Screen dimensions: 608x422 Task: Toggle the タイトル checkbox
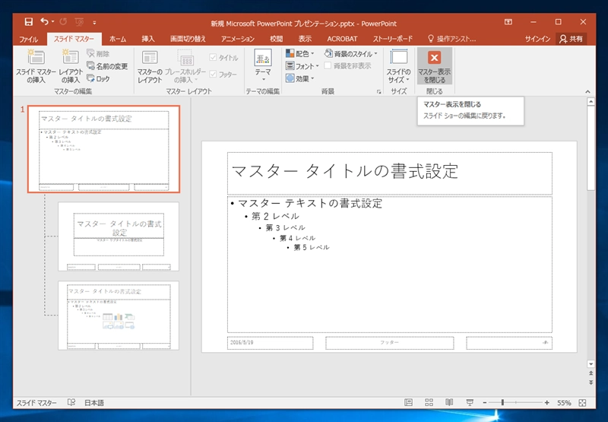[223, 57]
